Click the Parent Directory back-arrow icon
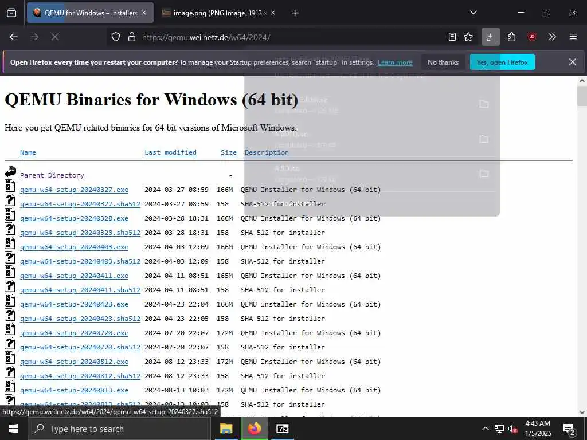 [10, 172]
